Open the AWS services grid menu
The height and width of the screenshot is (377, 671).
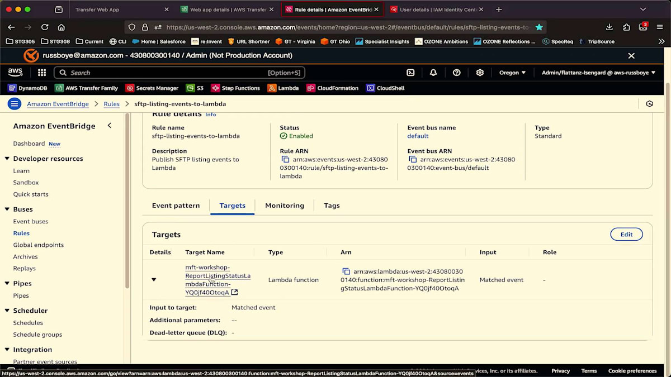[x=42, y=73]
